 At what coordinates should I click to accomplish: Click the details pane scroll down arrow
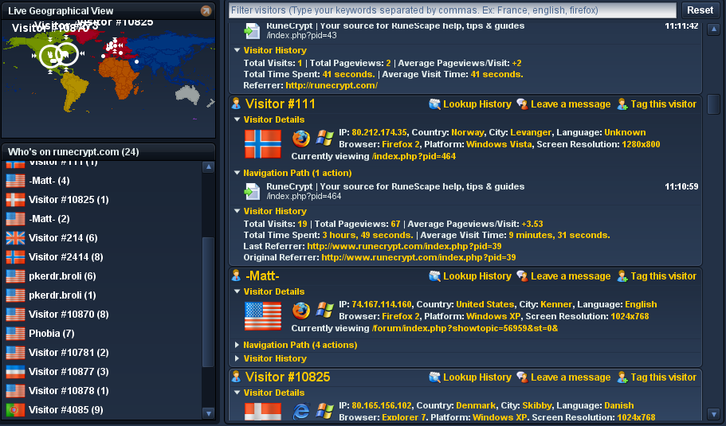[x=713, y=413]
